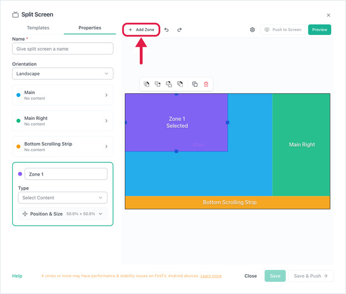Select the Bottom Scrolling Strip zone on canvas
This screenshot has width=346, height=294.
pyautogui.click(x=227, y=202)
